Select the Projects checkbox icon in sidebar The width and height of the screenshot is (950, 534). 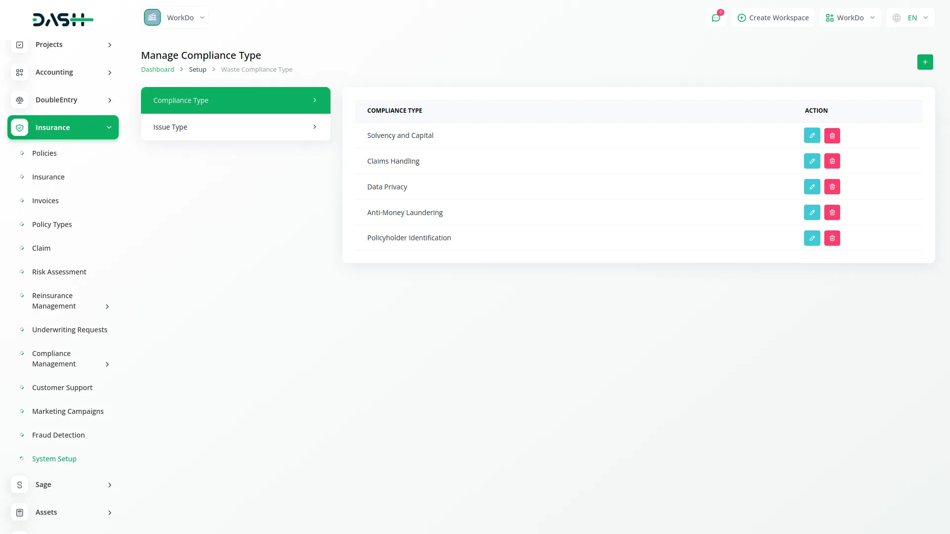[19, 44]
